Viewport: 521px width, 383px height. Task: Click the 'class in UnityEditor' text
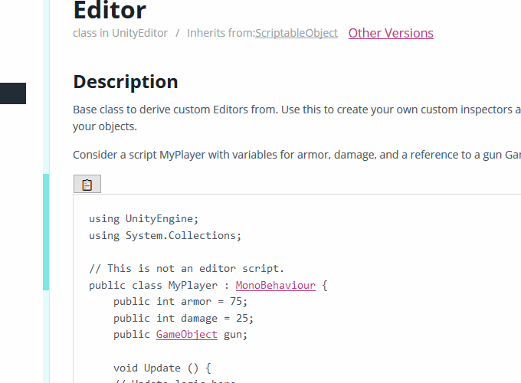coord(120,33)
